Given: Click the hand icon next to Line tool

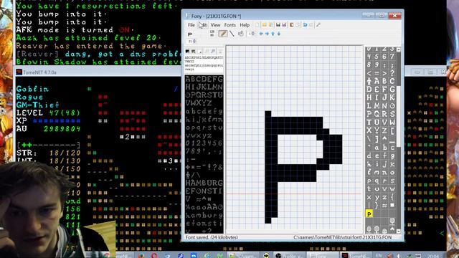Looking at the screenshot, I should tap(241, 34).
